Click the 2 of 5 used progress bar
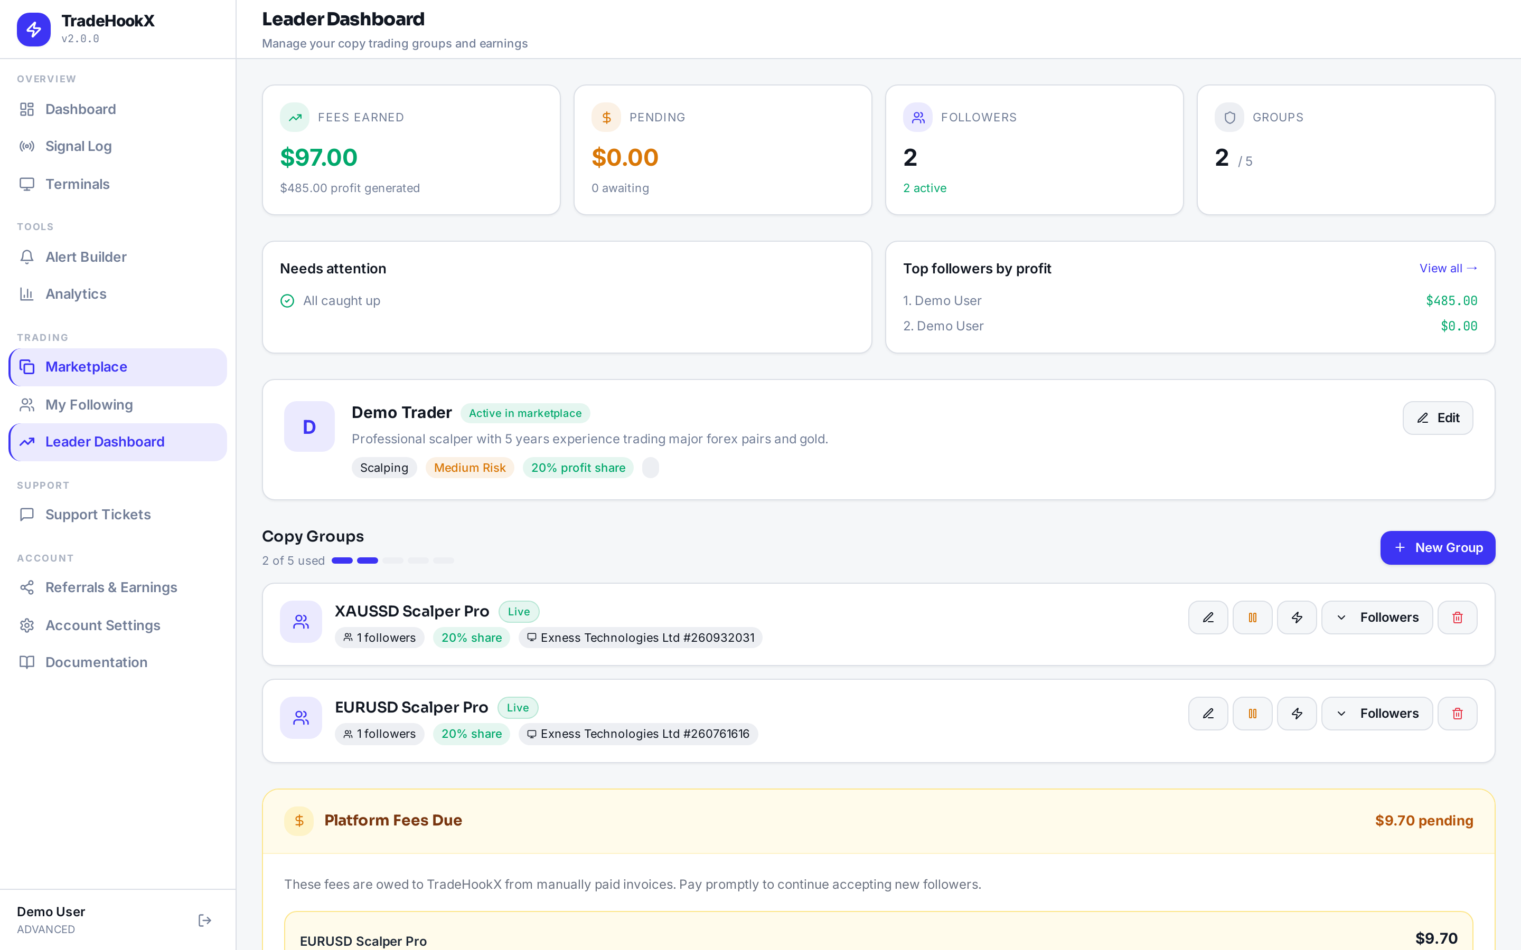This screenshot has height=950, width=1521. pyautogui.click(x=393, y=560)
